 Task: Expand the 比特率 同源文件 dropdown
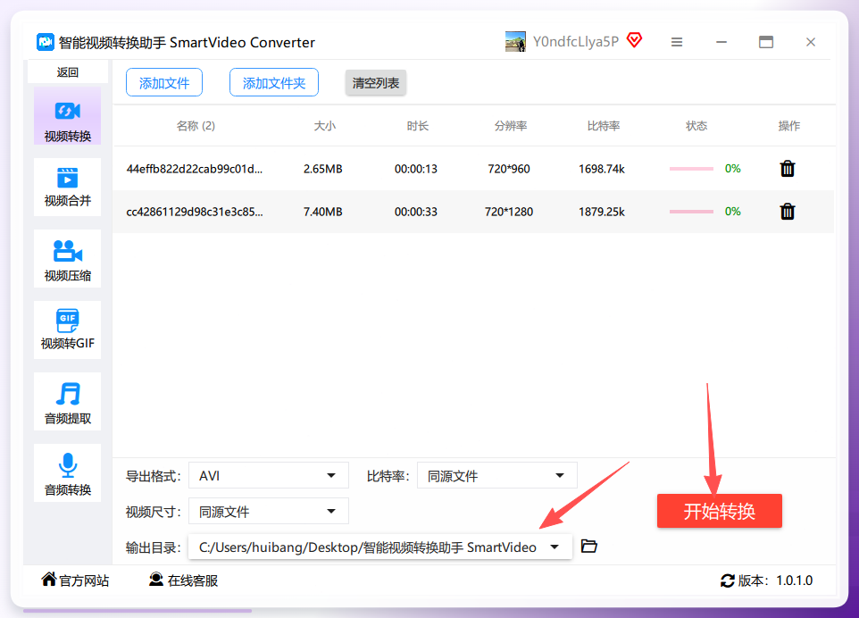[x=496, y=475]
